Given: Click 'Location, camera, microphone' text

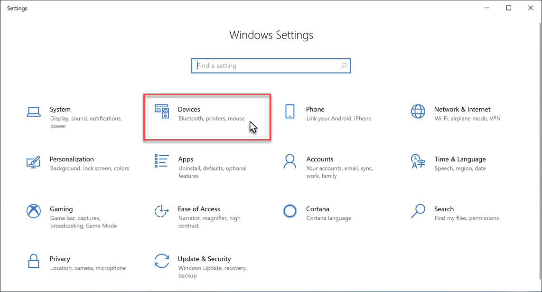Looking at the screenshot, I should coord(88,268).
